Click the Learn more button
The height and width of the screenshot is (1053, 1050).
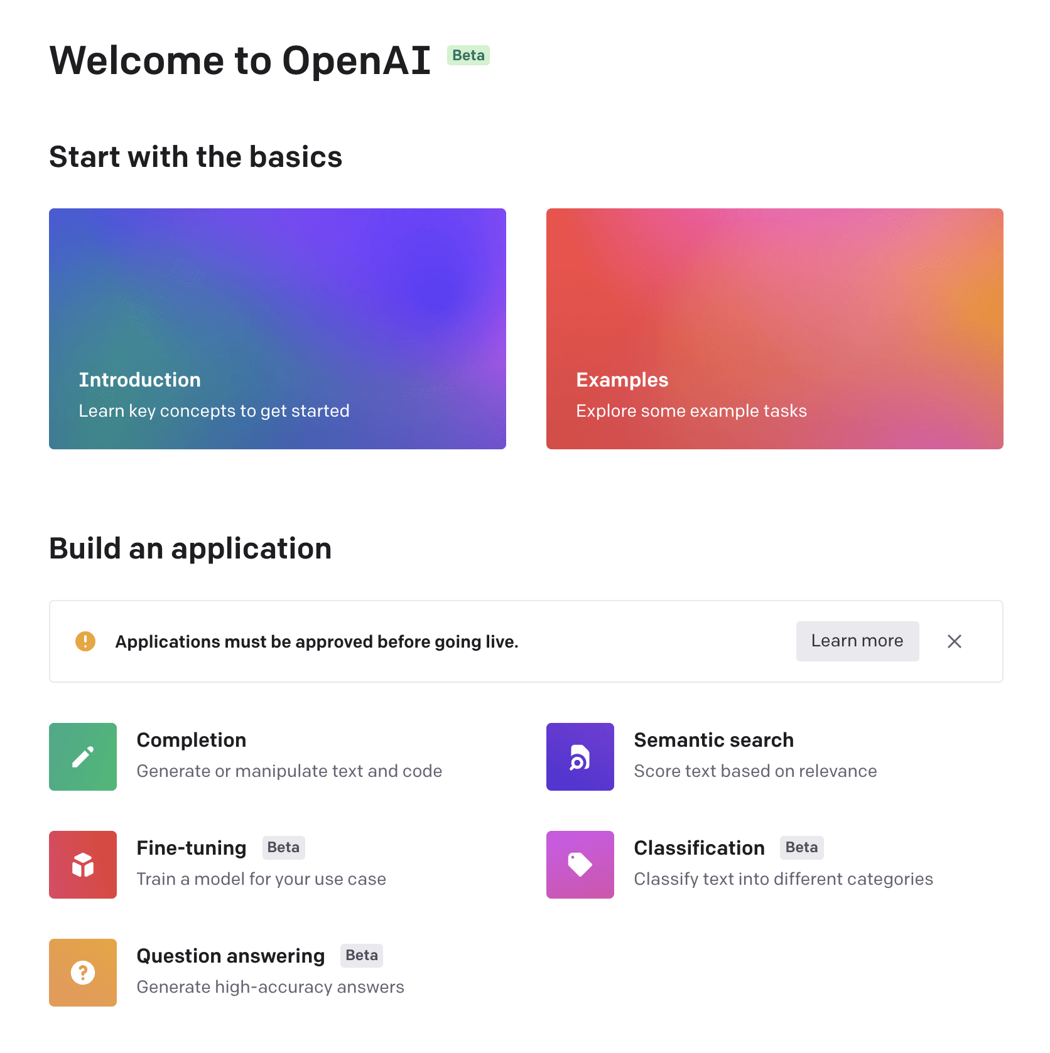858,641
